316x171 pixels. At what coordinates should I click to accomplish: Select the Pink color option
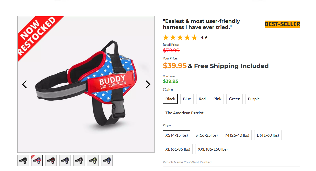coord(217,99)
